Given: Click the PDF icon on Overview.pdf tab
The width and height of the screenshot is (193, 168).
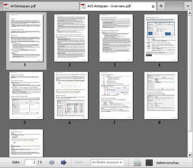Looking at the screenshot, I should click(83, 6).
